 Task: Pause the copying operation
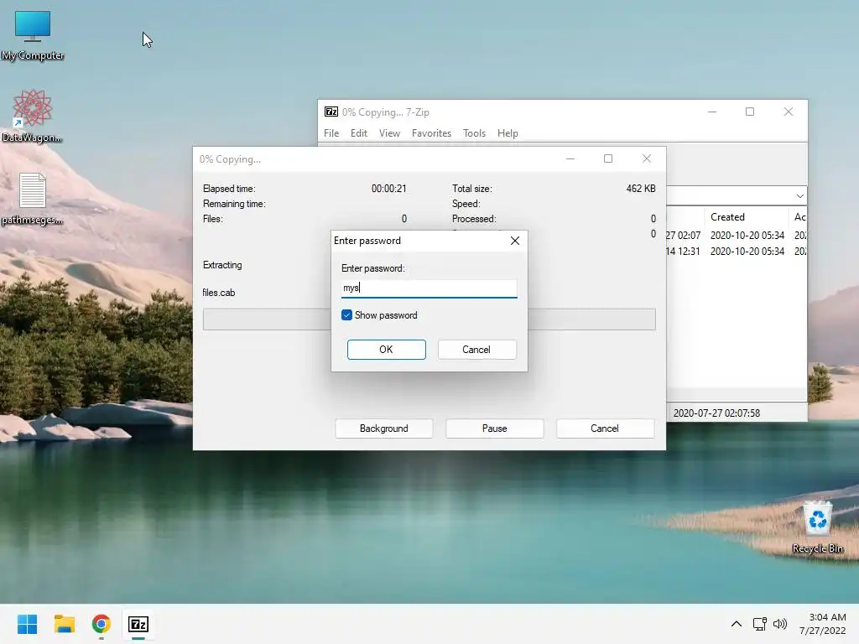coord(495,428)
